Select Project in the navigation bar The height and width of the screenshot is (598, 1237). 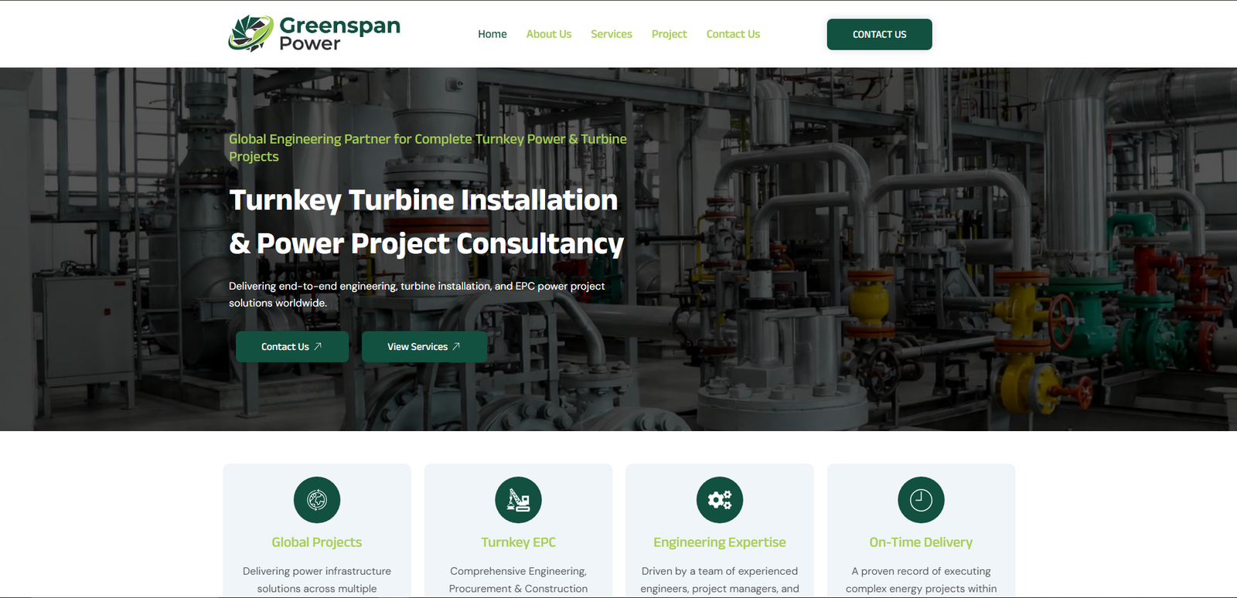(x=670, y=34)
